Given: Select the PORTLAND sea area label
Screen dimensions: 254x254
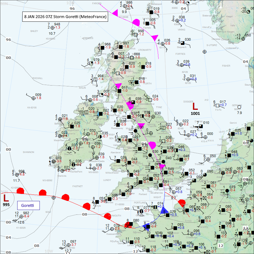Looking at the screenshot, I should [140, 203].
